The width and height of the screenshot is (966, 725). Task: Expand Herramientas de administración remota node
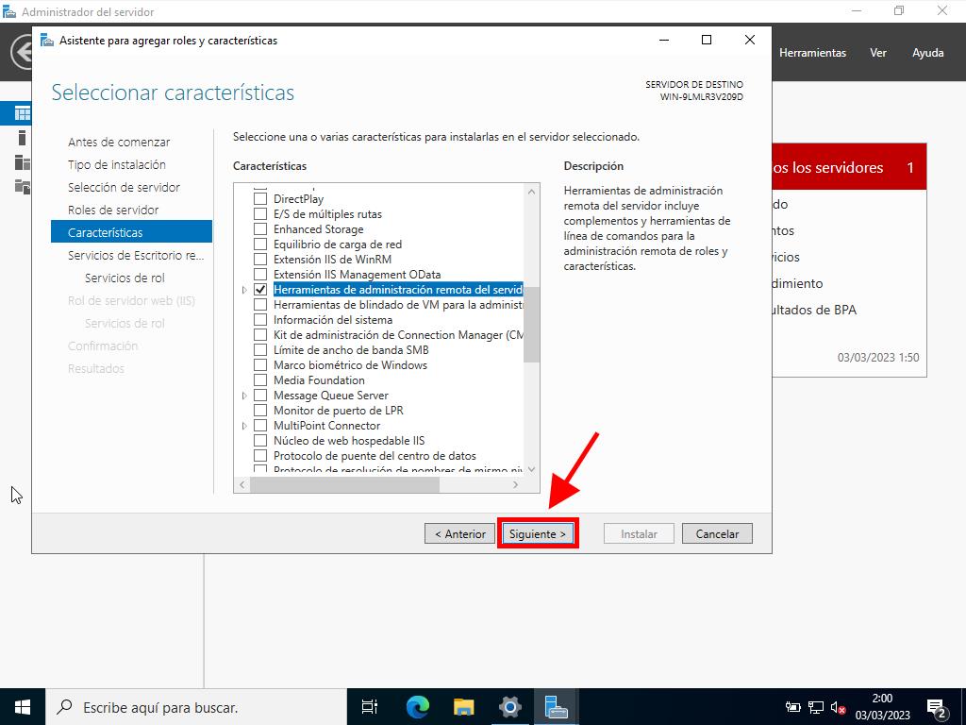coord(245,290)
